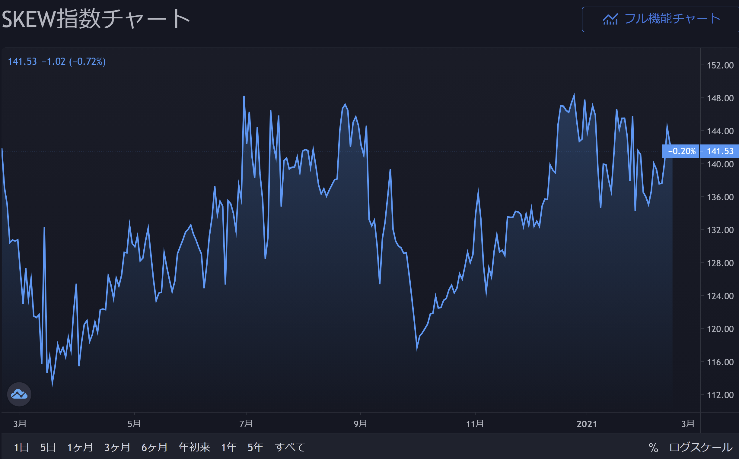The image size is (739, 459).
Task: Select the すべて all-time range
Action: pyautogui.click(x=290, y=447)
